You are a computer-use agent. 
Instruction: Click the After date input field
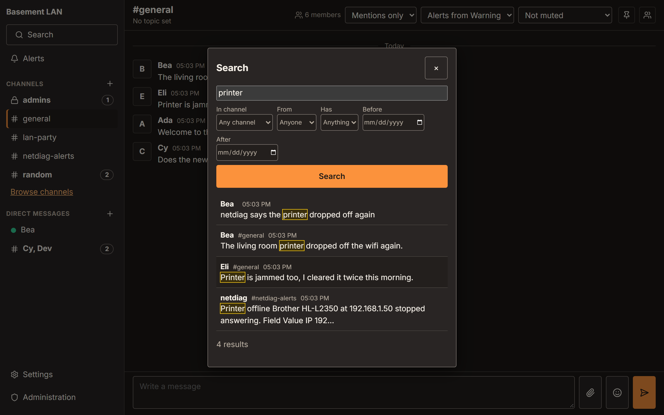pos(247,152)
